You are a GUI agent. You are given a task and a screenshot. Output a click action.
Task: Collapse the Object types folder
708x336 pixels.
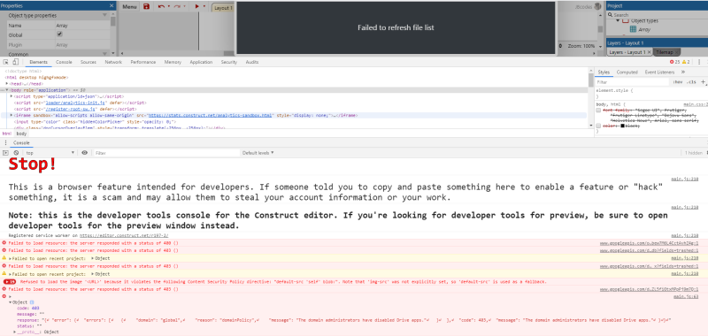click(617, 20)
